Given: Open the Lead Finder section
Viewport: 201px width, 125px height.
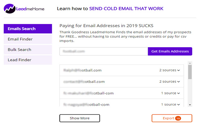Looking at the screenshot, I should (x=28, y=60).
